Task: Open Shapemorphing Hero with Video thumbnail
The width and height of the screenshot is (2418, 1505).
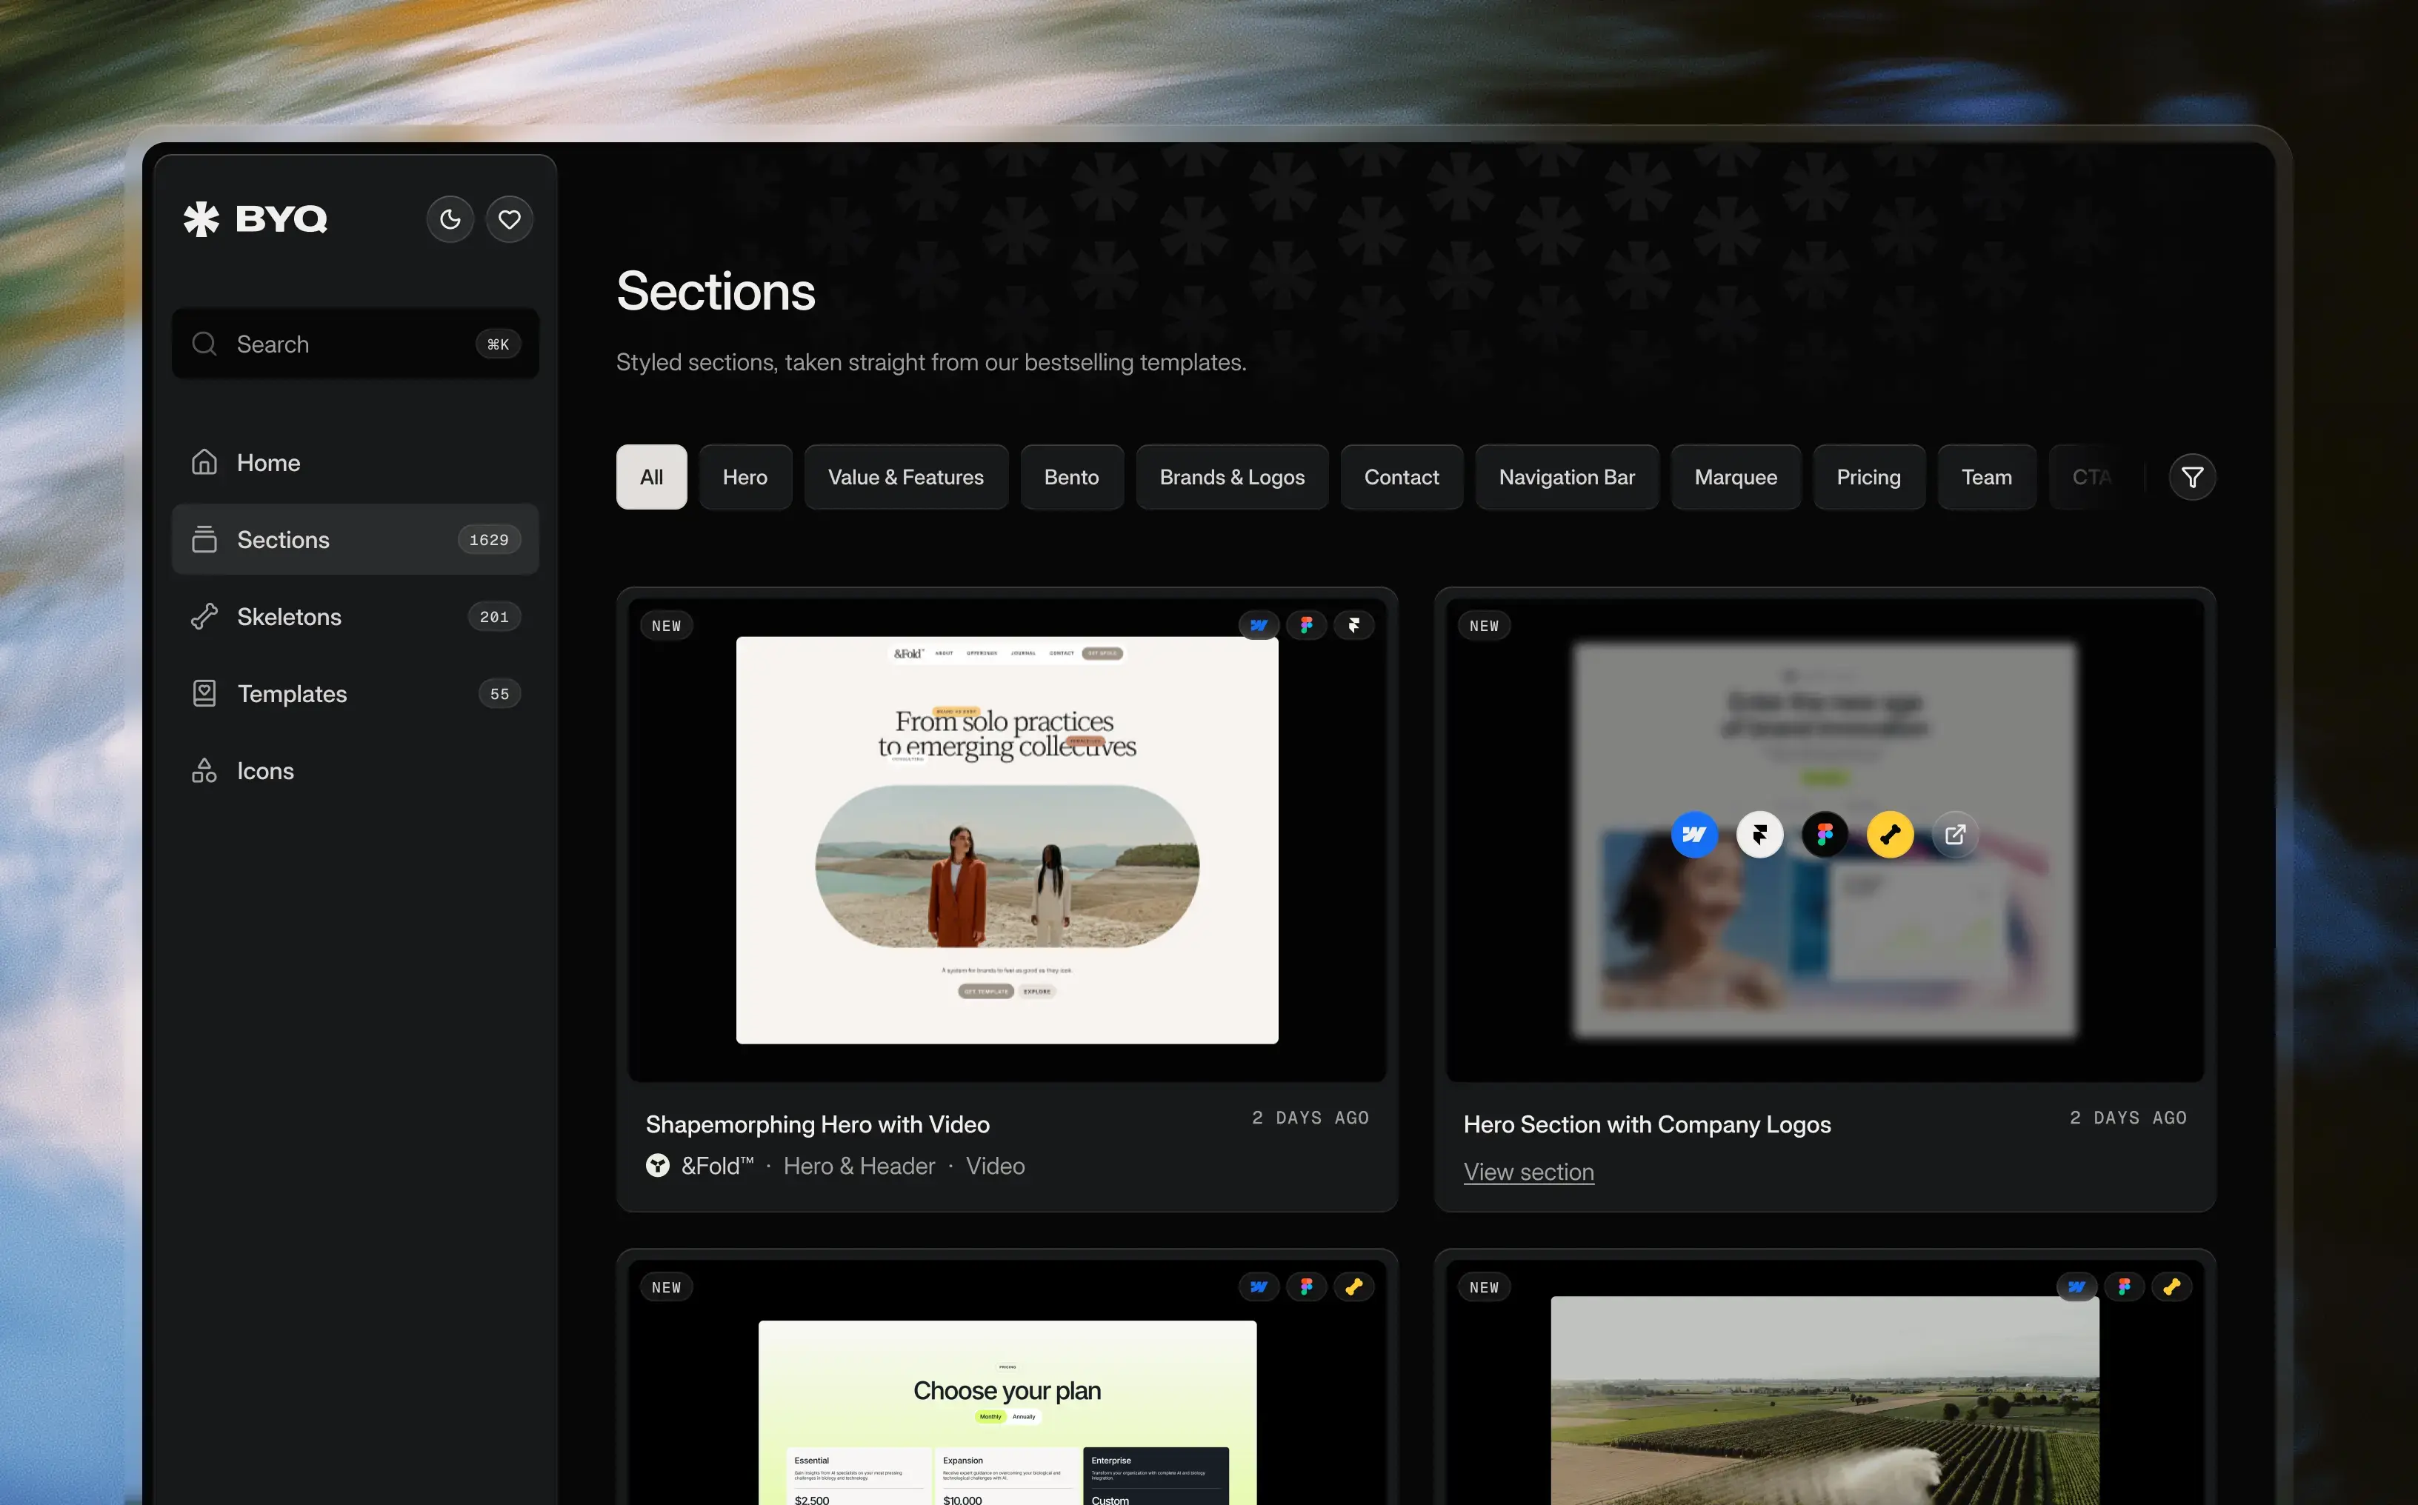Action: pos(1007,840)
